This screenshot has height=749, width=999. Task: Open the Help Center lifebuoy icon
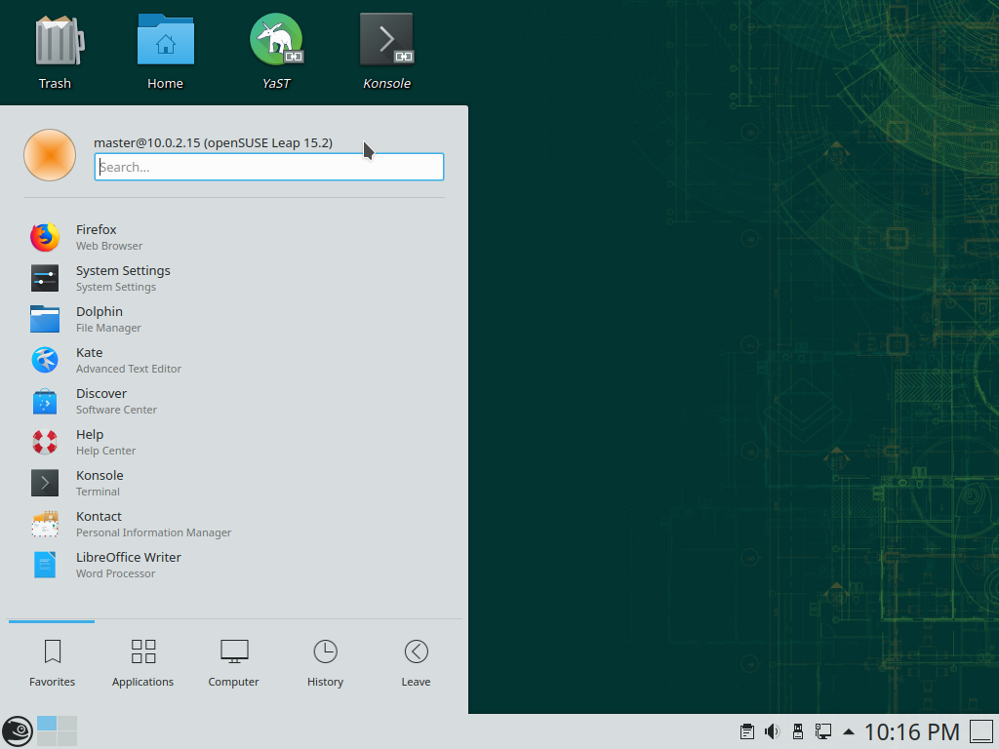(45, 442)
